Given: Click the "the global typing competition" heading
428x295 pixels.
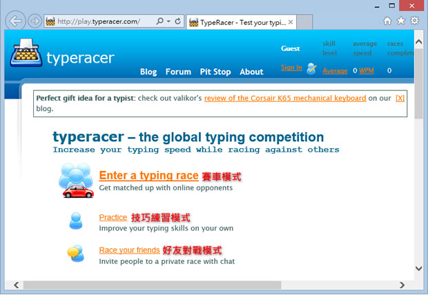Looking at the screenshot, I should (x=231, y=137).
